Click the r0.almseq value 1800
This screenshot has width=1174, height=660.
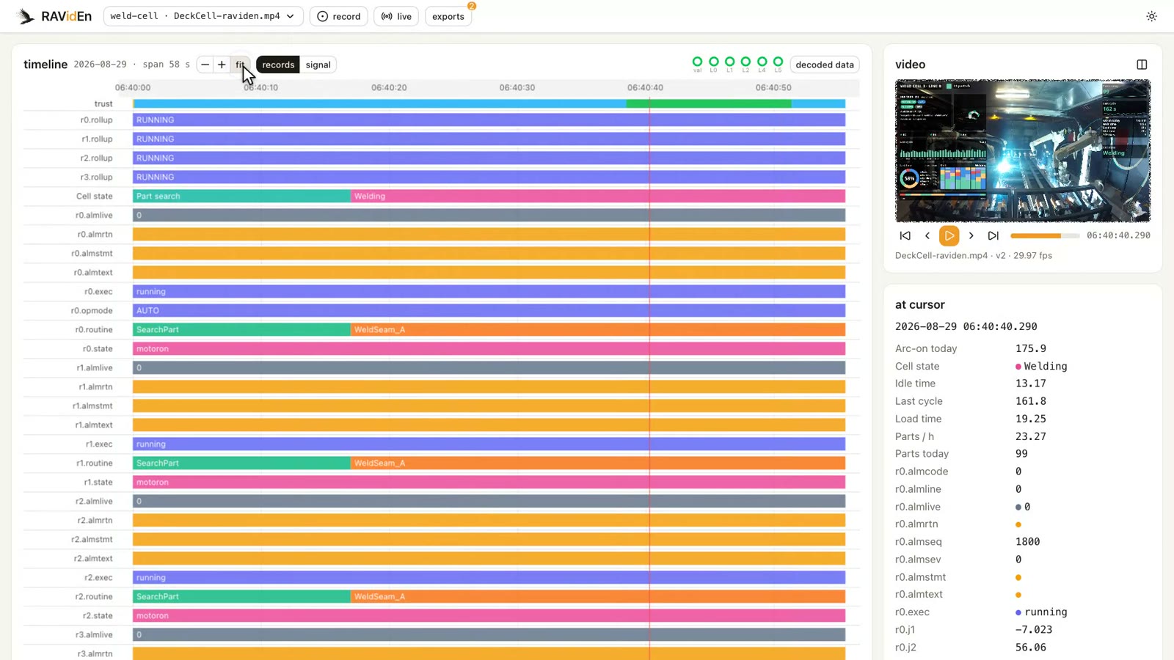pos(1027,541)
